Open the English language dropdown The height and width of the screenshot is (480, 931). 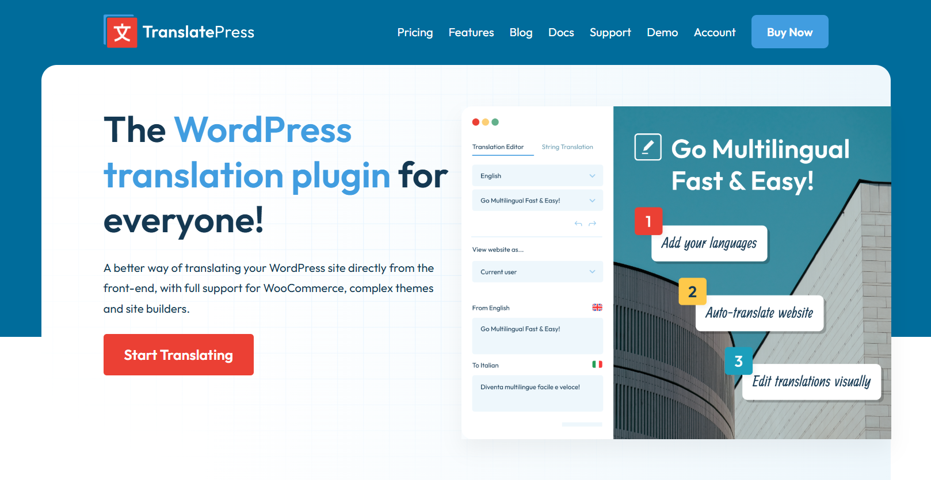pos(537,176)
